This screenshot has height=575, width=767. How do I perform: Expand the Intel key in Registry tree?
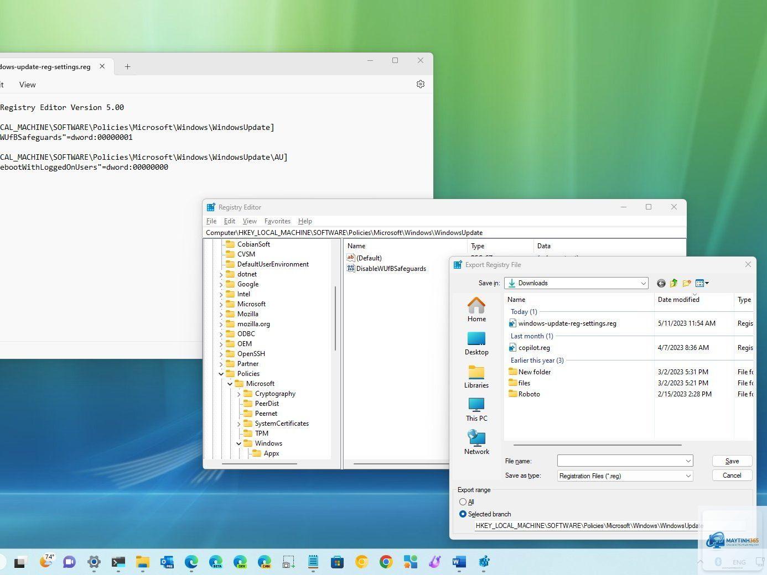[221, 294]
